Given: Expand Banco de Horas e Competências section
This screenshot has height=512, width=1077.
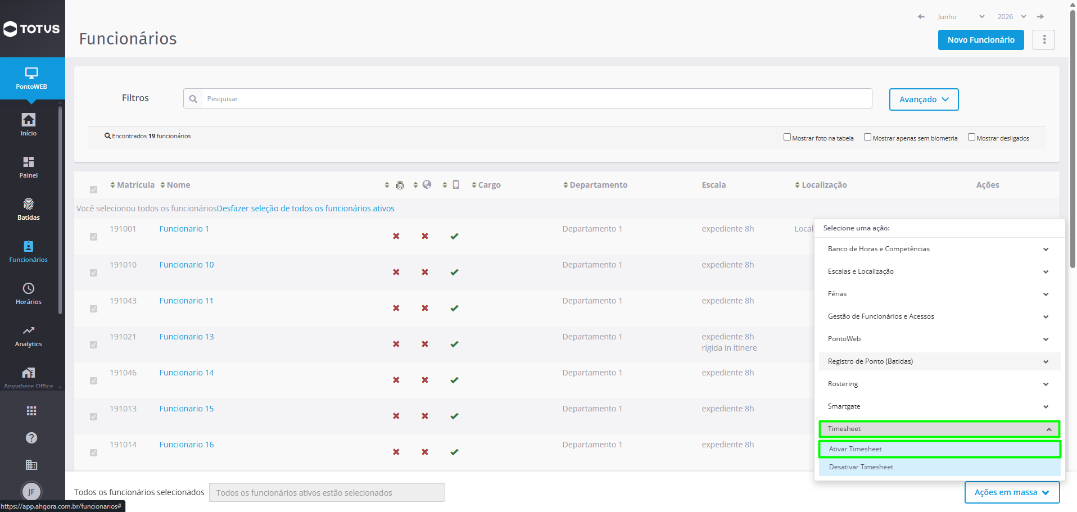Looking at the screenshot, I should [939, 249].
